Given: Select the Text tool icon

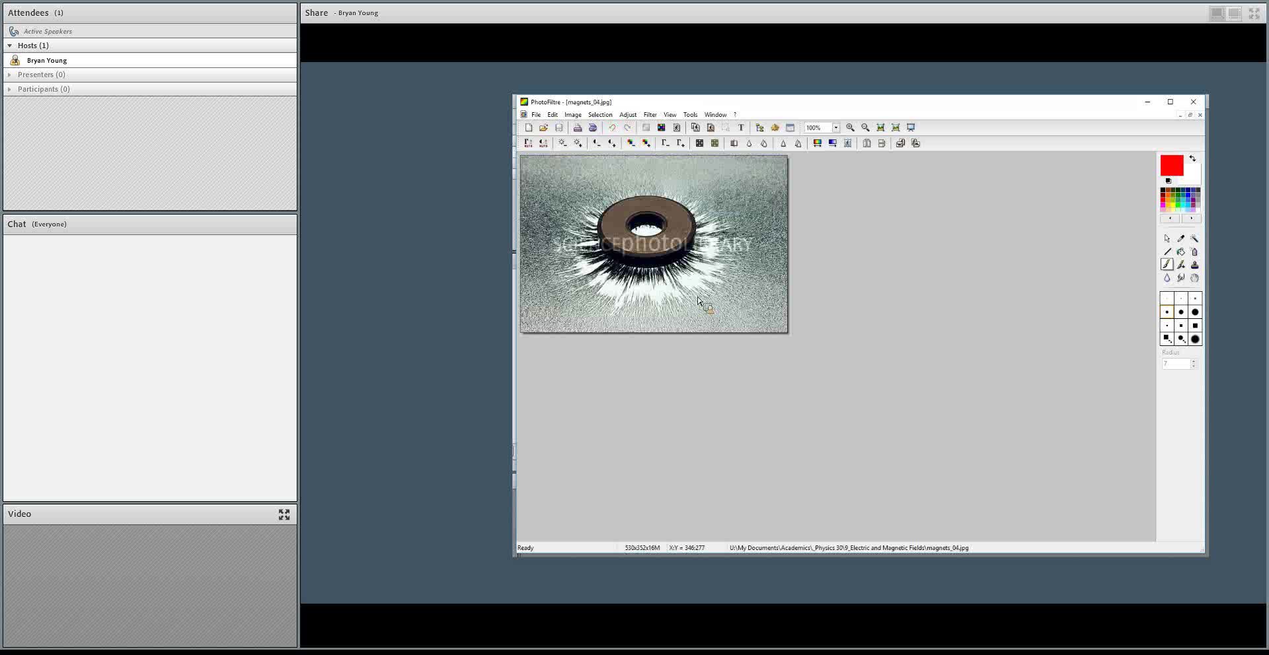Looking at the screenshot, I should click(x=741, y=127).
